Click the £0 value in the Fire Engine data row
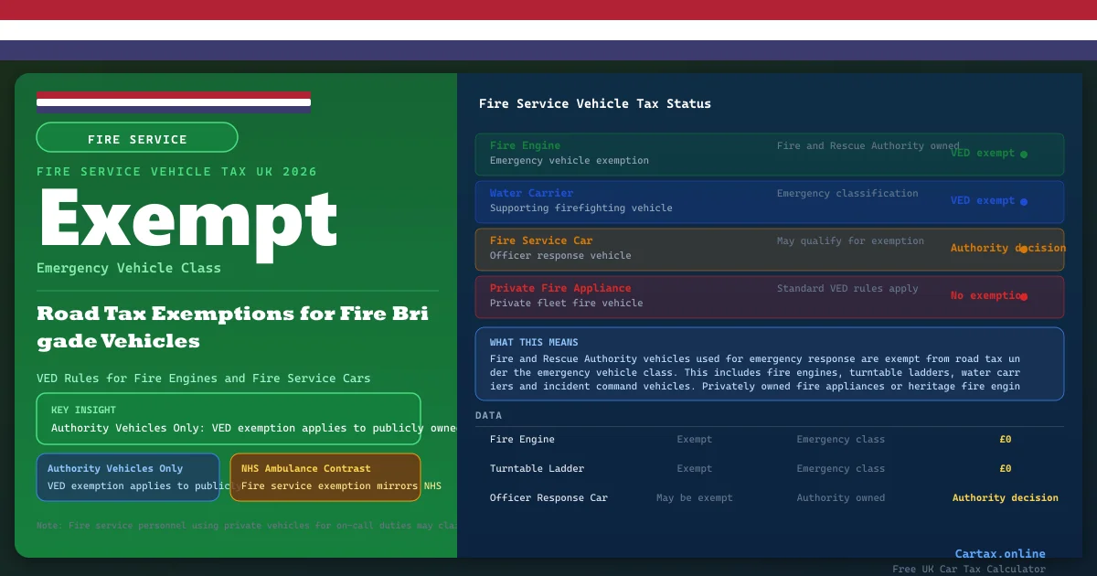This screenshot has width=1097, height=576. (1005, 440)
